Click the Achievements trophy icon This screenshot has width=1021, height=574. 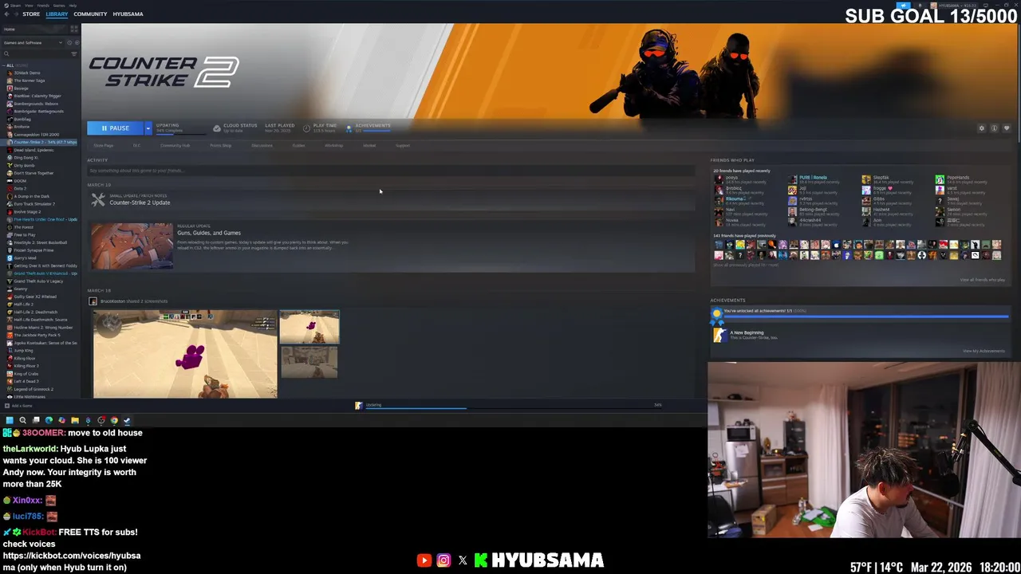[349, 128]
